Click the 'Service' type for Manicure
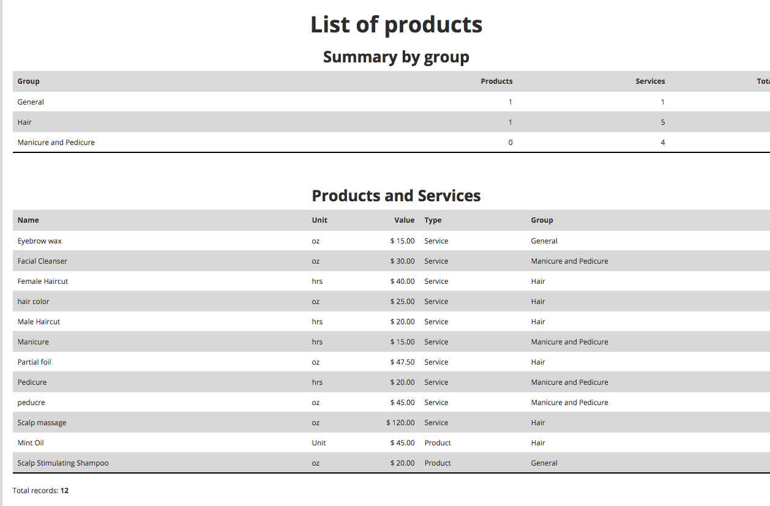 [436, 342]
